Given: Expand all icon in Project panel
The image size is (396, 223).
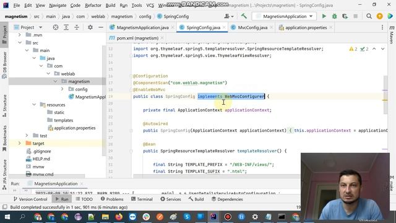Looking at the screenshot, I should 66,27.
